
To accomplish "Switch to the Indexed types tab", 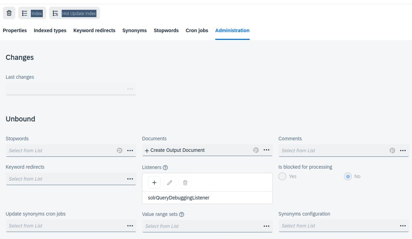I will 50,30.
